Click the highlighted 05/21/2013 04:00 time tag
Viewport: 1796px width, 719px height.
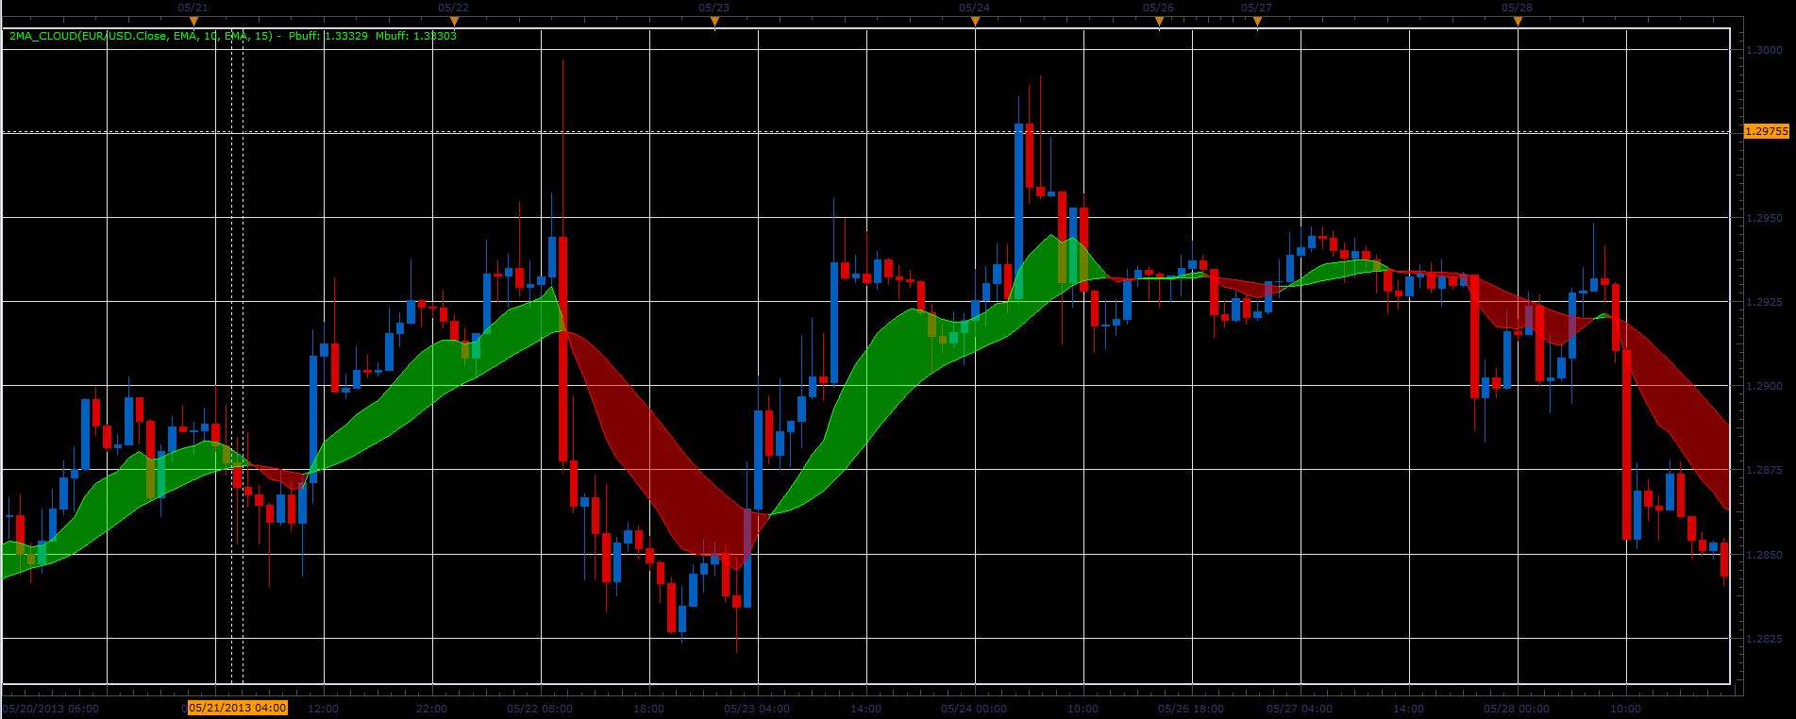coord(238,708)
